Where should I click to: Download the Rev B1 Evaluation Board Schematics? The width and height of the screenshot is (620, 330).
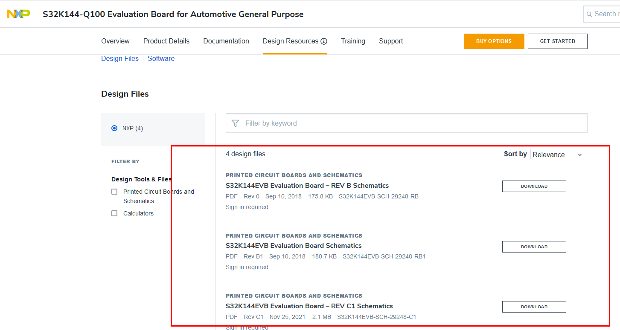(534, 247)
